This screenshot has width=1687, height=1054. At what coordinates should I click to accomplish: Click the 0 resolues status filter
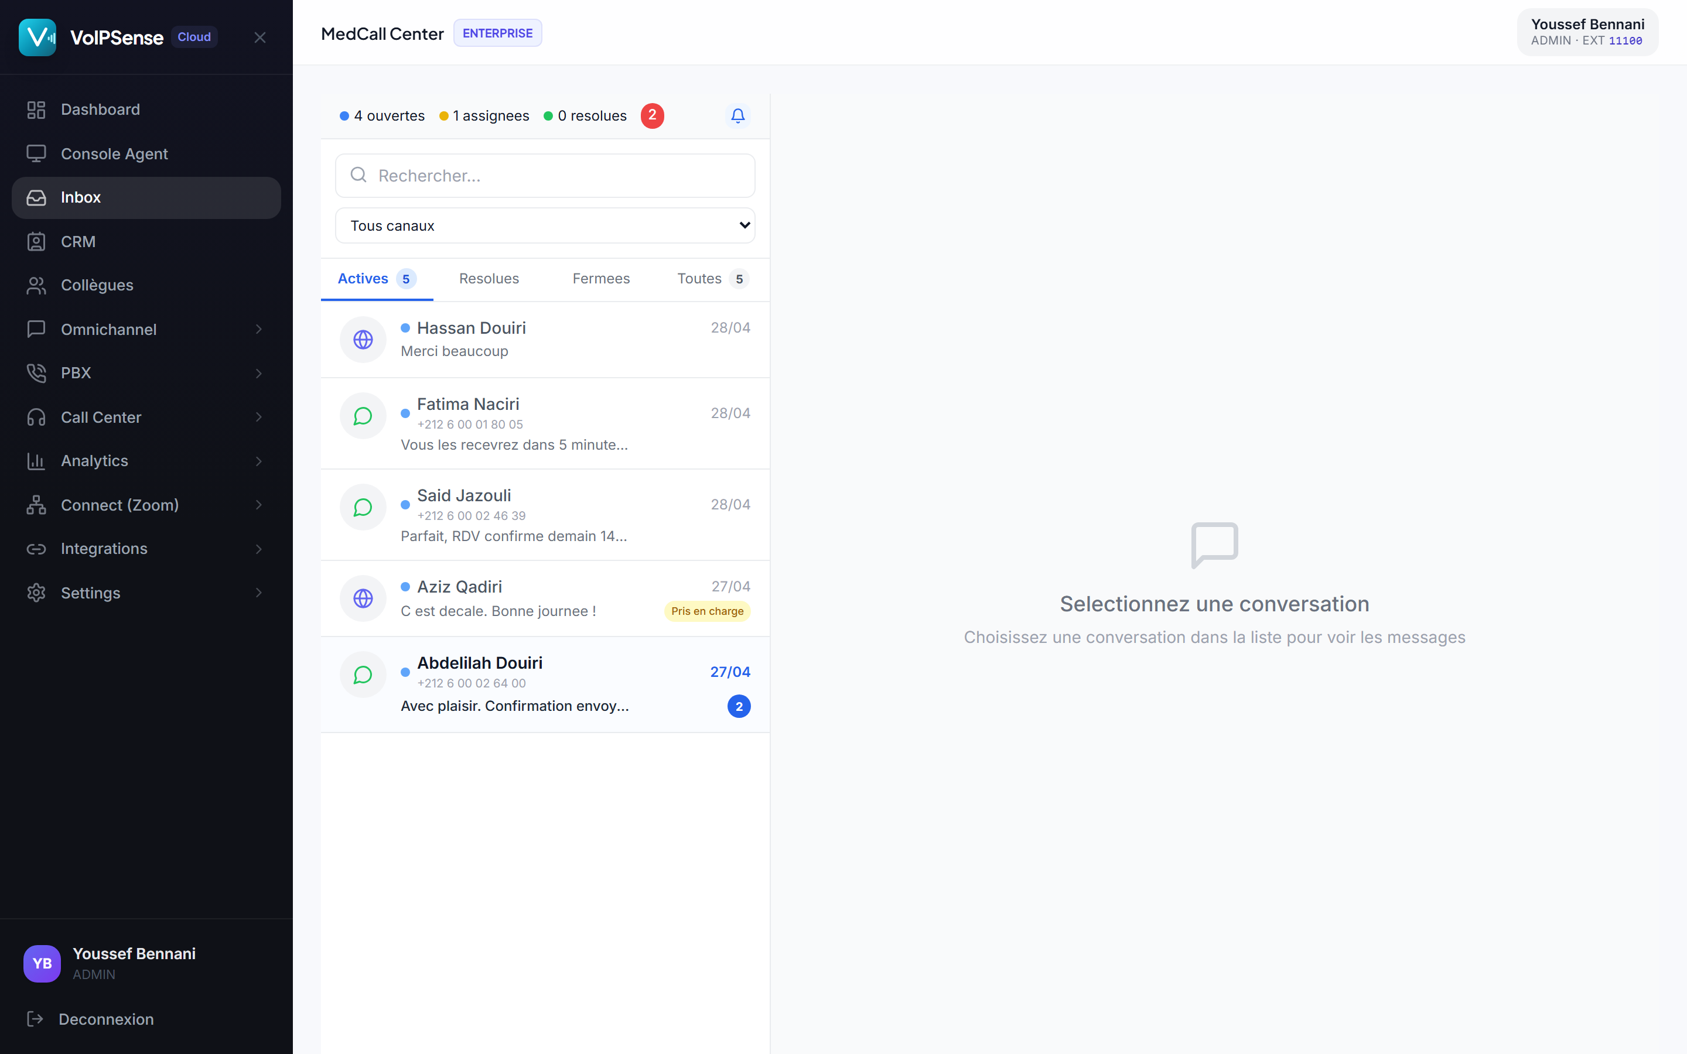point(586,116)
